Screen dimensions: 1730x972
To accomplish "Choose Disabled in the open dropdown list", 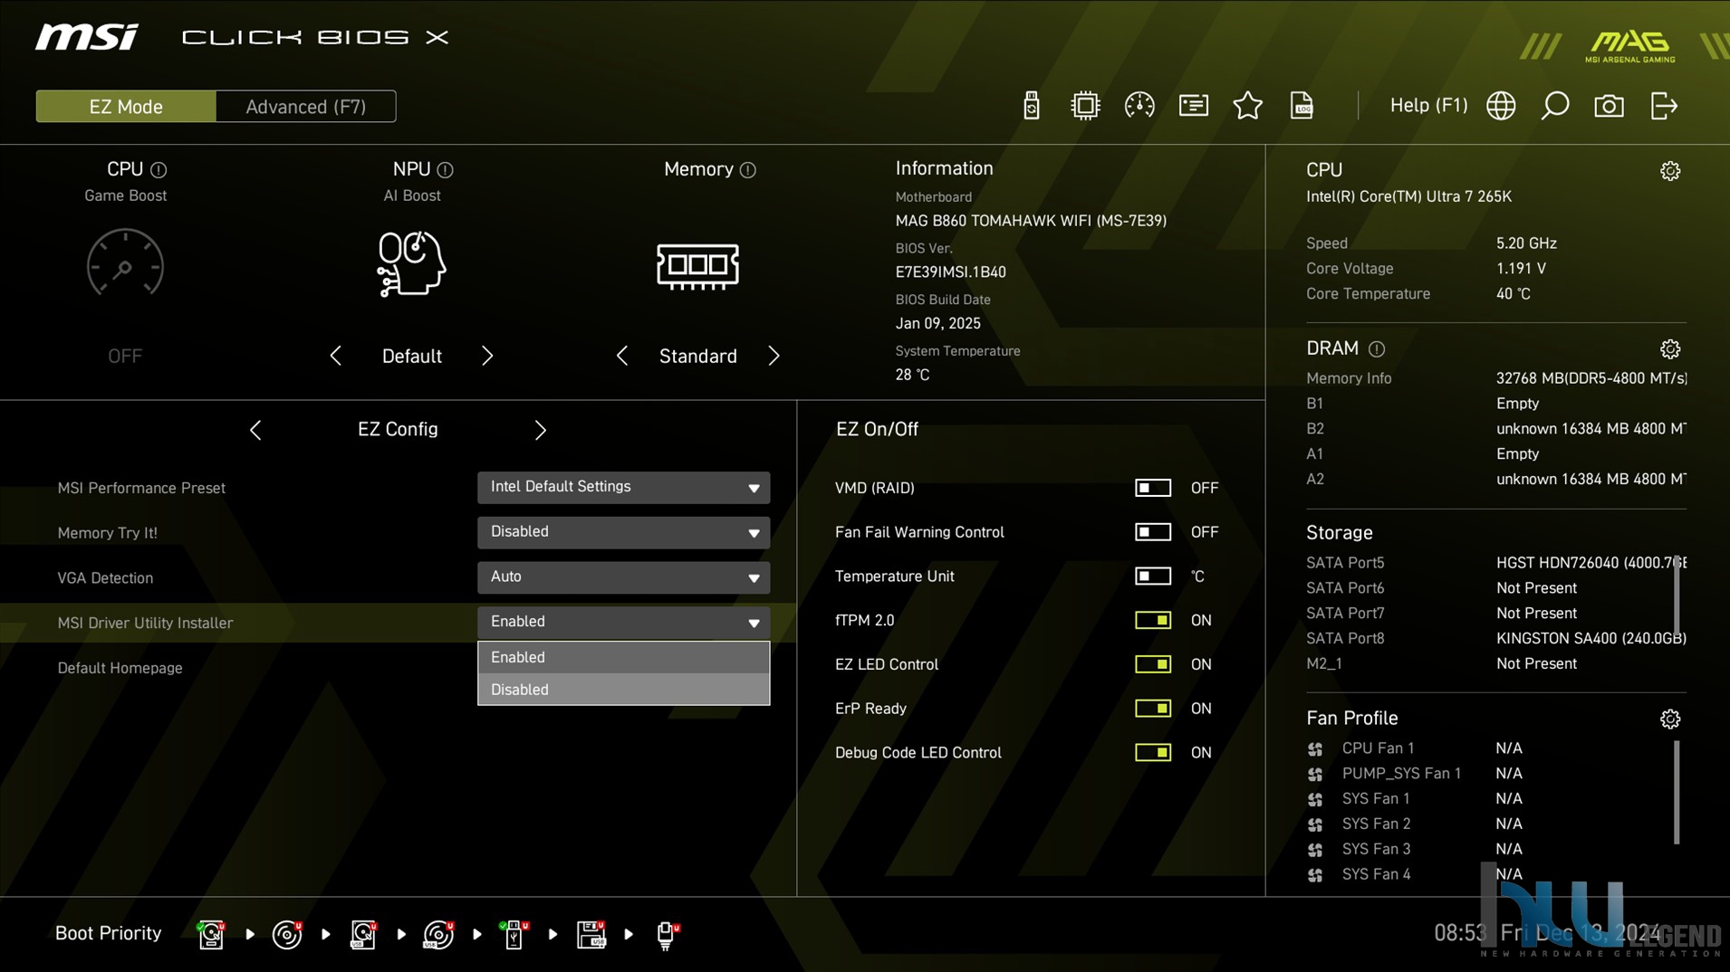I will coord(623,690).
